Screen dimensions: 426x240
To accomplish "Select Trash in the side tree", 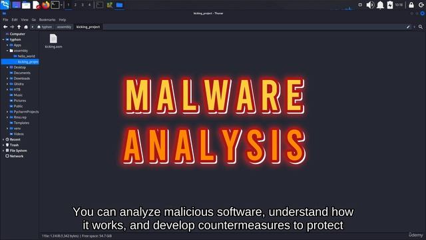I will tap(14, 145).
